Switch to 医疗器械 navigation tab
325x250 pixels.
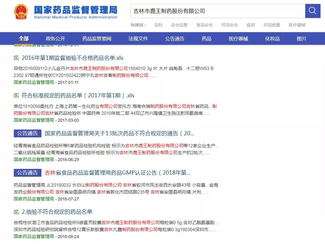click(x=238, y=38)
